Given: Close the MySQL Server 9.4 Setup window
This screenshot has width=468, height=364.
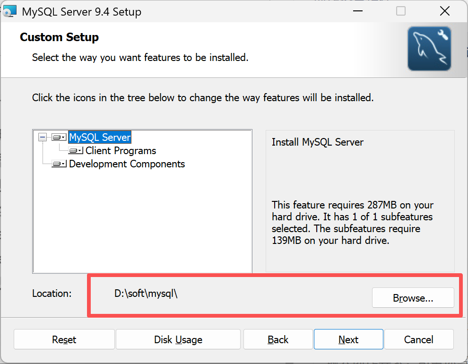Looking at the screenshot, I should coord(445,11).
